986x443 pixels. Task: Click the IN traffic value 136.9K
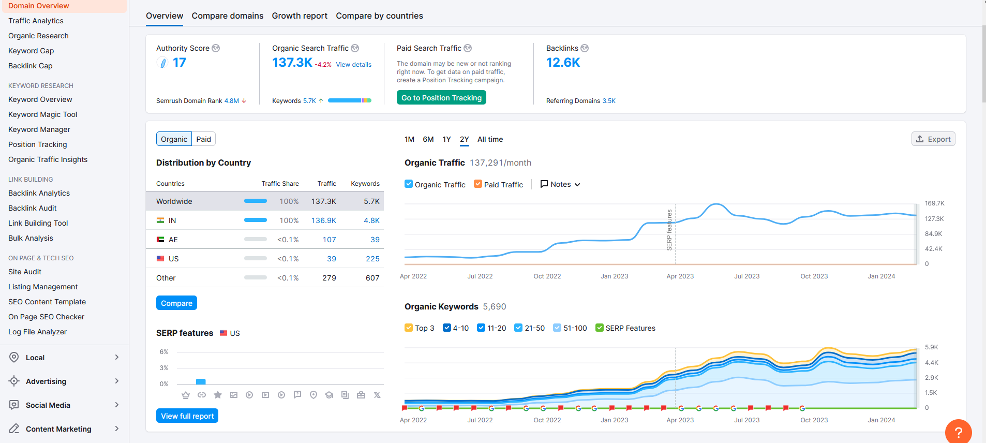(x=324, y=220)
